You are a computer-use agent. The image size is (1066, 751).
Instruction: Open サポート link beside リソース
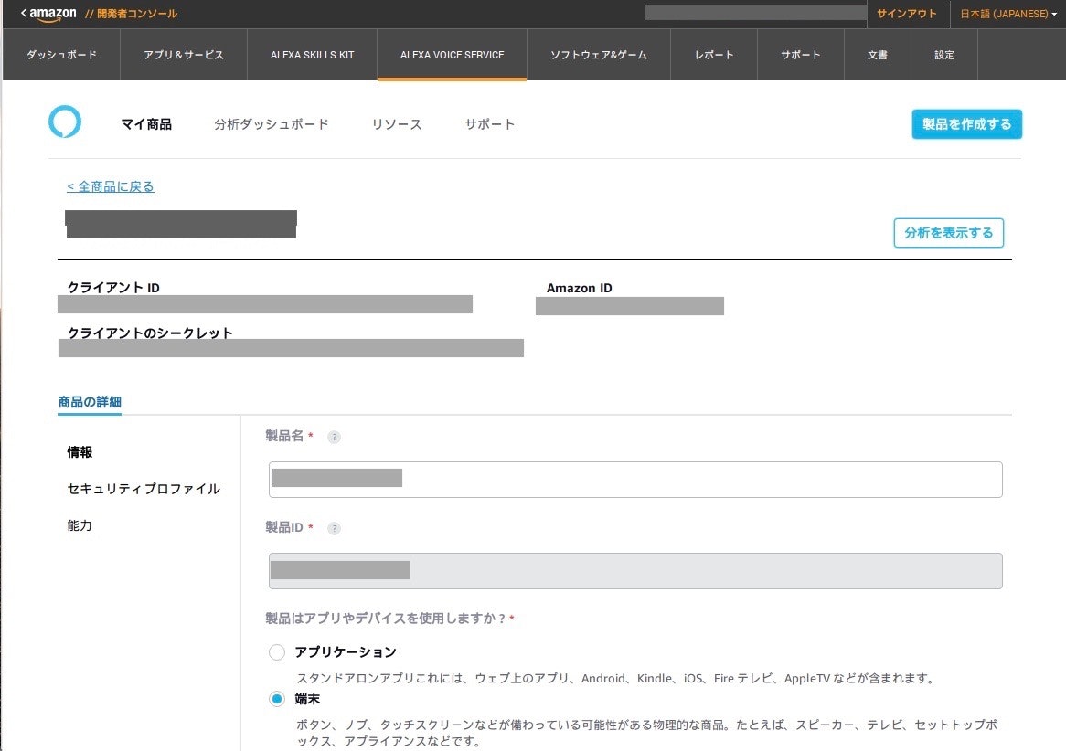[489, 124]
